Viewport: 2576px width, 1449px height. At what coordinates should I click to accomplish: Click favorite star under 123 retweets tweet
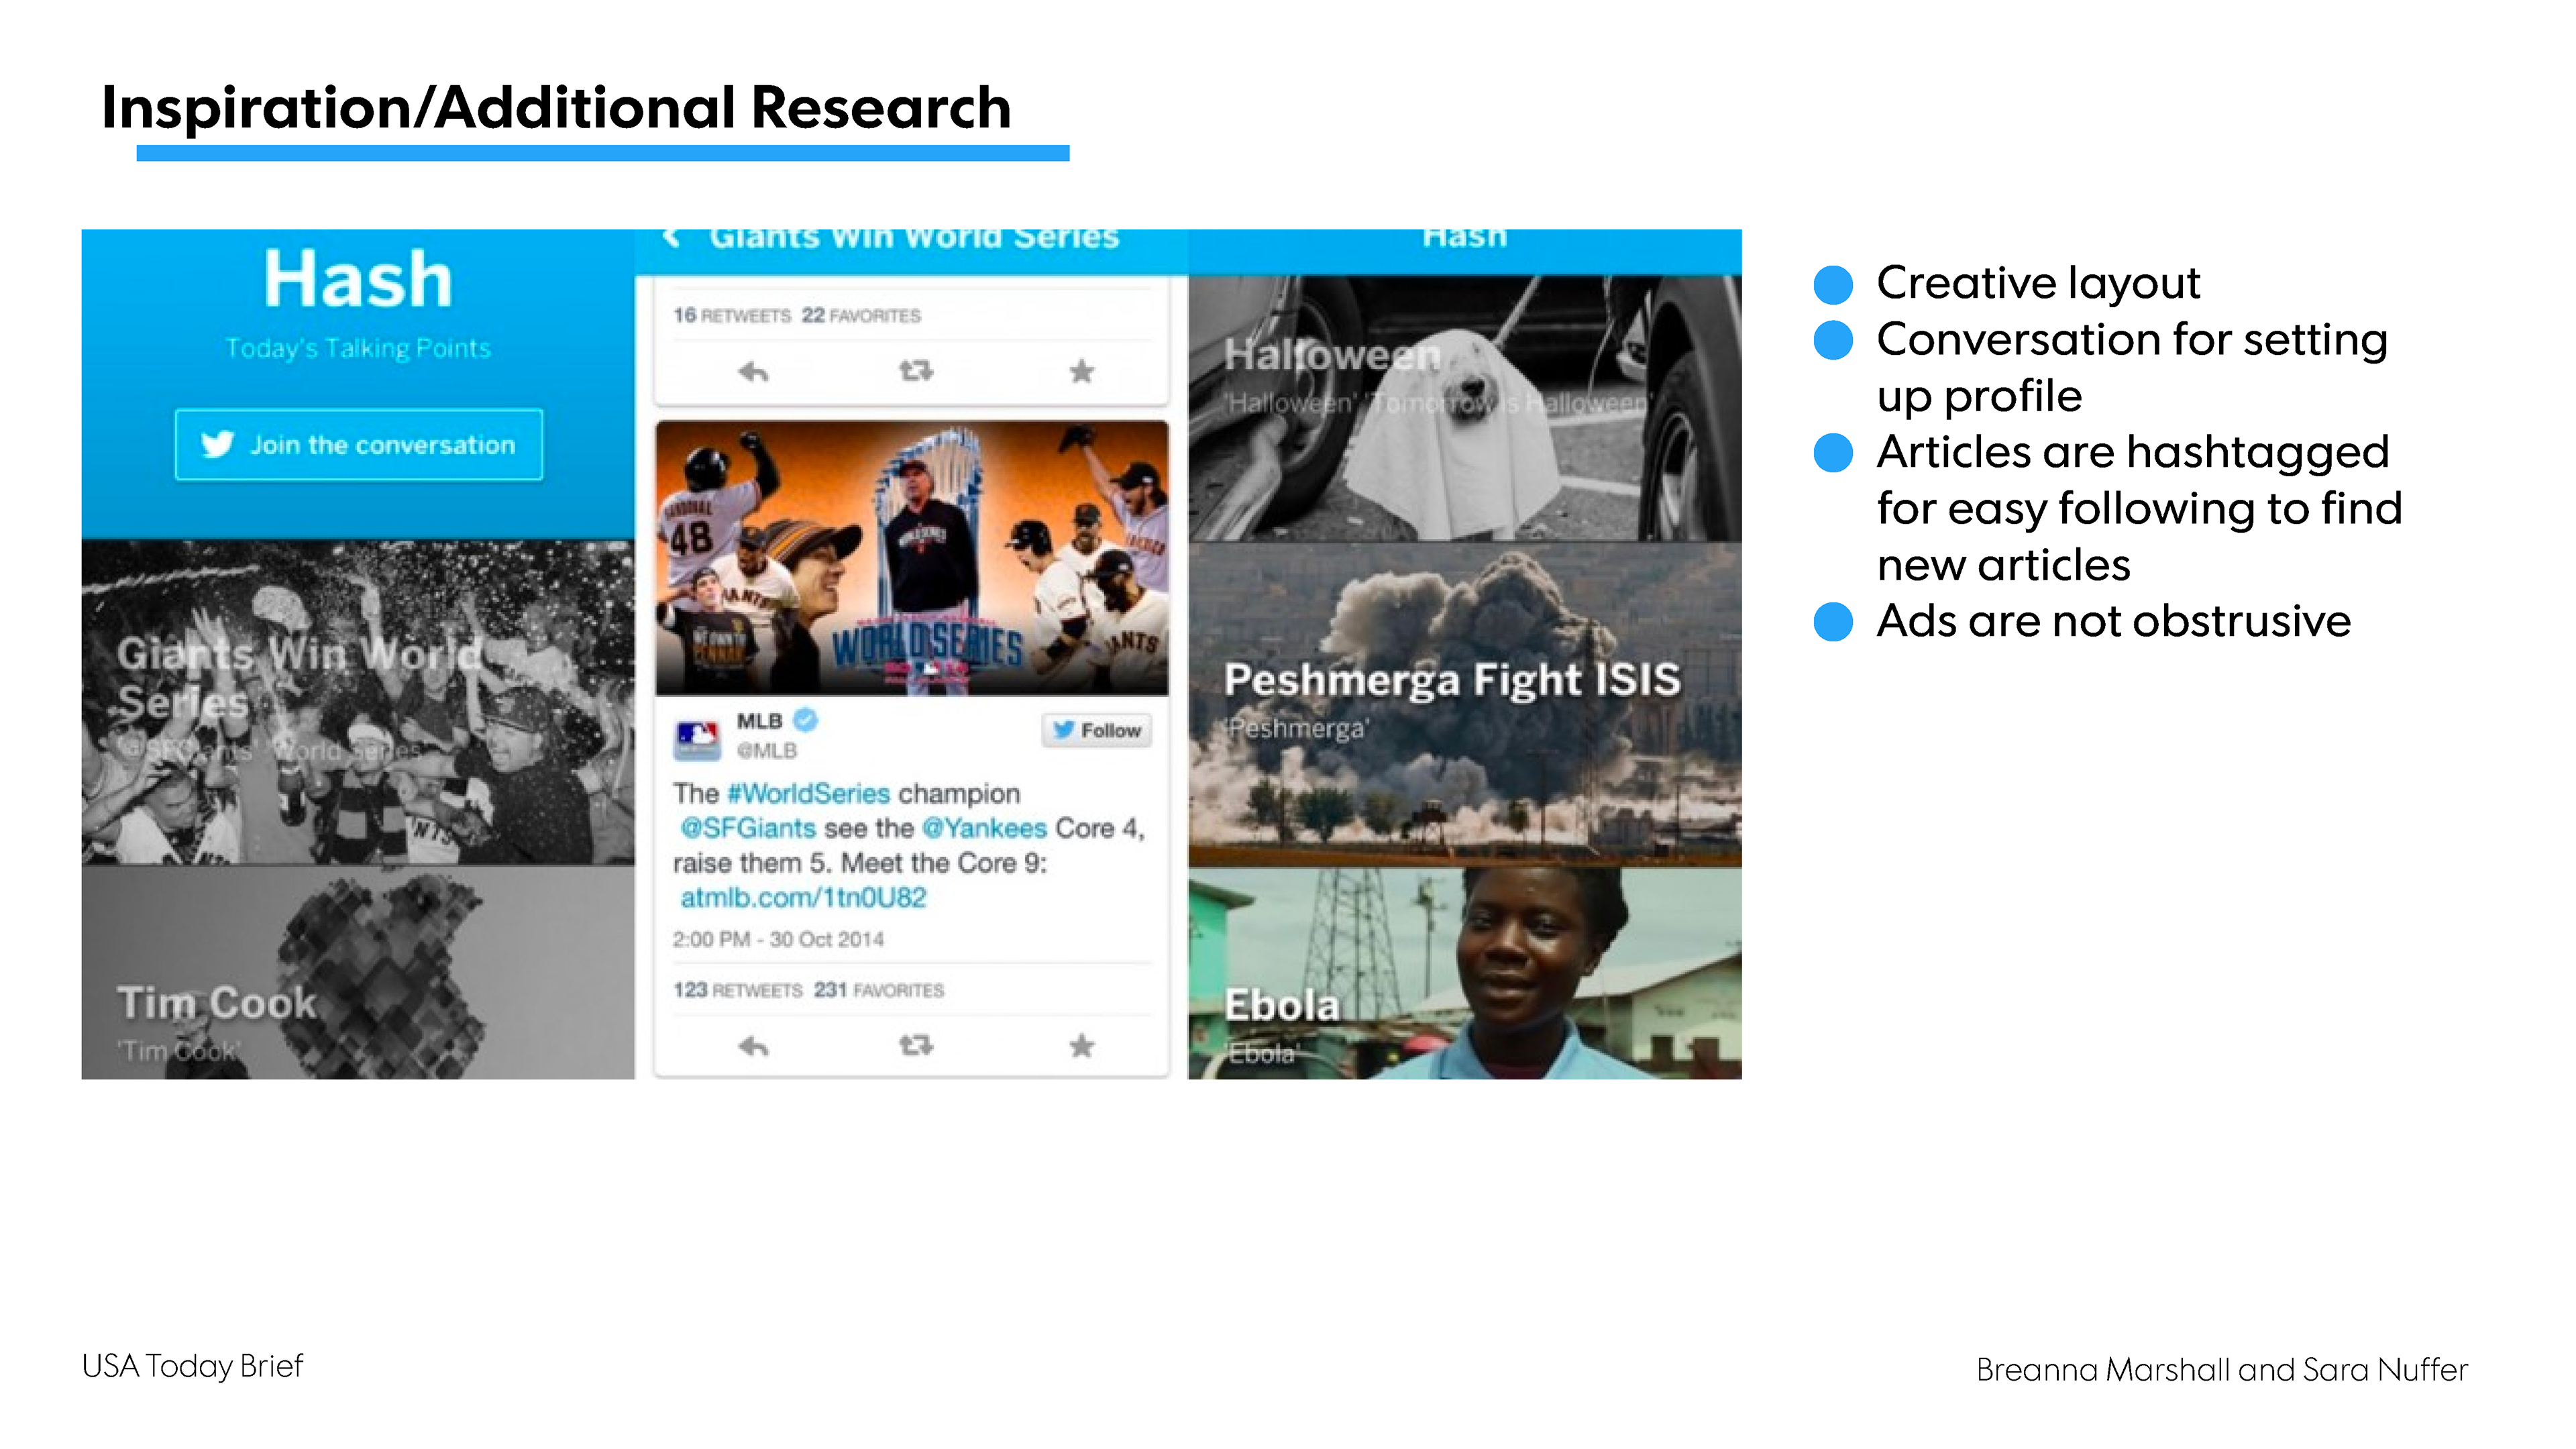(1081, 1046)
